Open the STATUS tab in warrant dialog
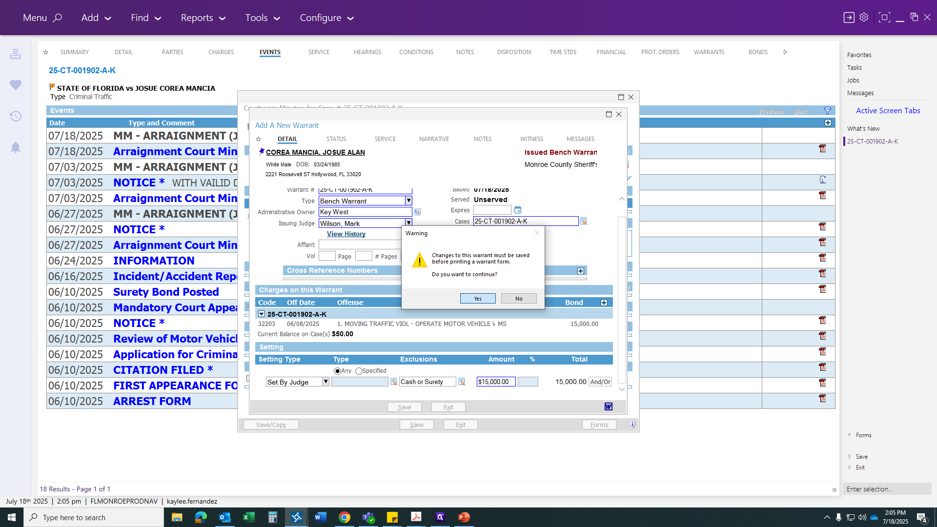Screen dimensions: 937x527 (336, 139)
